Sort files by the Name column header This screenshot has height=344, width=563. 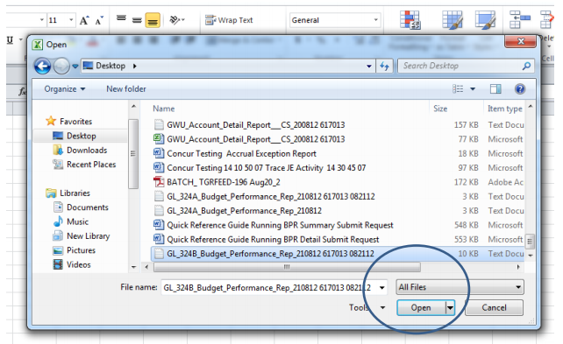coord(164,109)
